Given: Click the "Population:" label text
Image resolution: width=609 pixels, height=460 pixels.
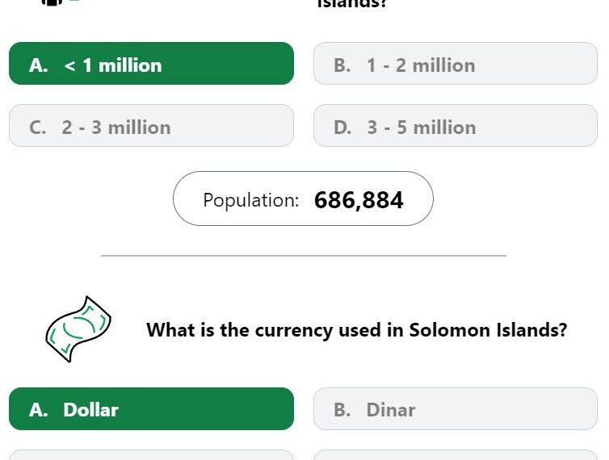Looking at the screenshot, I should pos(251,200).
